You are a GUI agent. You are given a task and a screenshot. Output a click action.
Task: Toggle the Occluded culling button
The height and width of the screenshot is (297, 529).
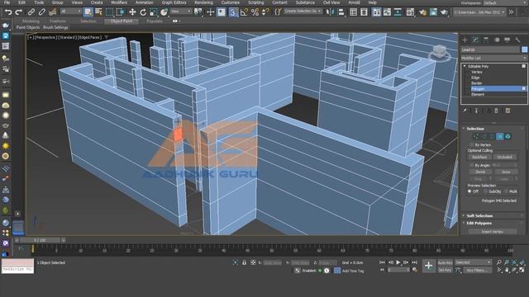(505, 157)
